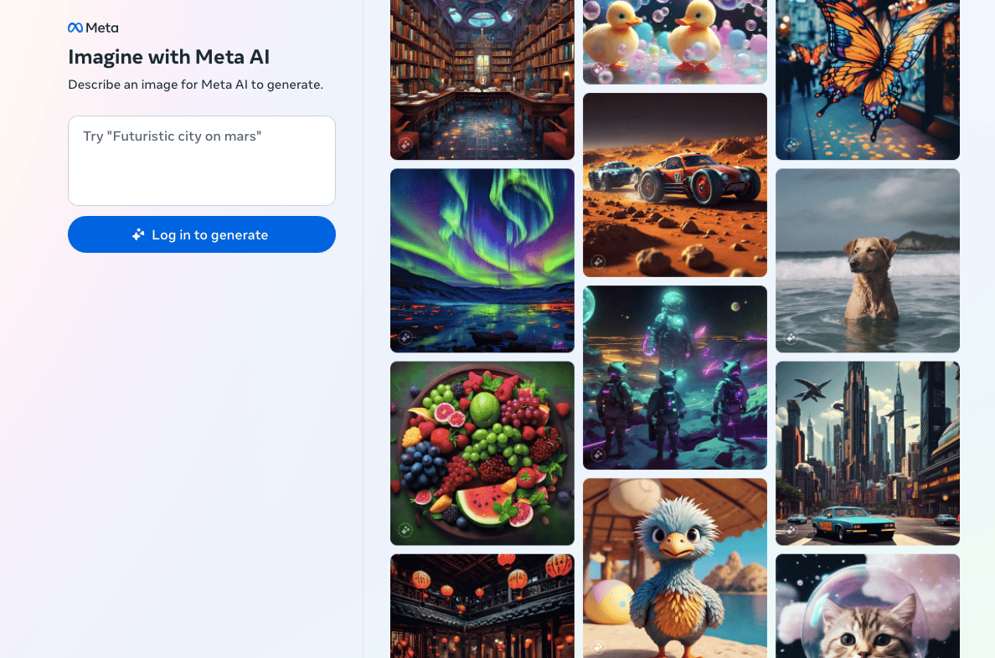
Task: Click watermark icon on Mars cars image
Action: pyautogui.click(x=598, y=261)
